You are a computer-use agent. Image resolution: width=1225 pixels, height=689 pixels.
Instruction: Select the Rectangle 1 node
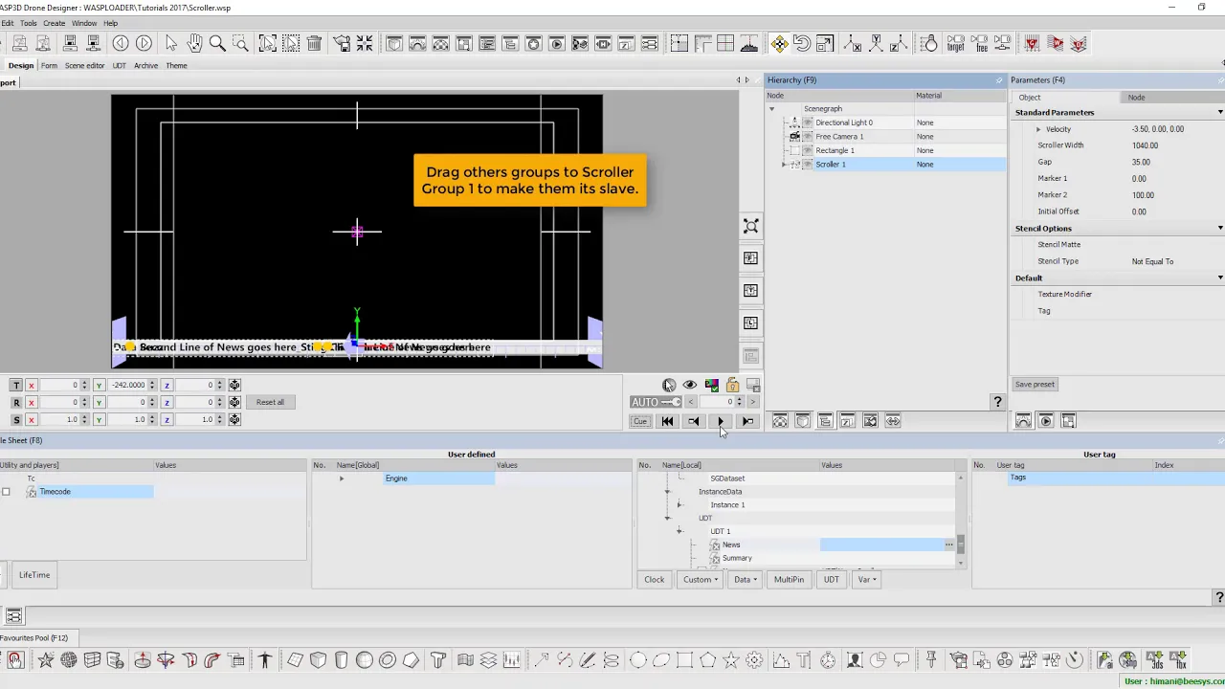[x=835, y=150]
